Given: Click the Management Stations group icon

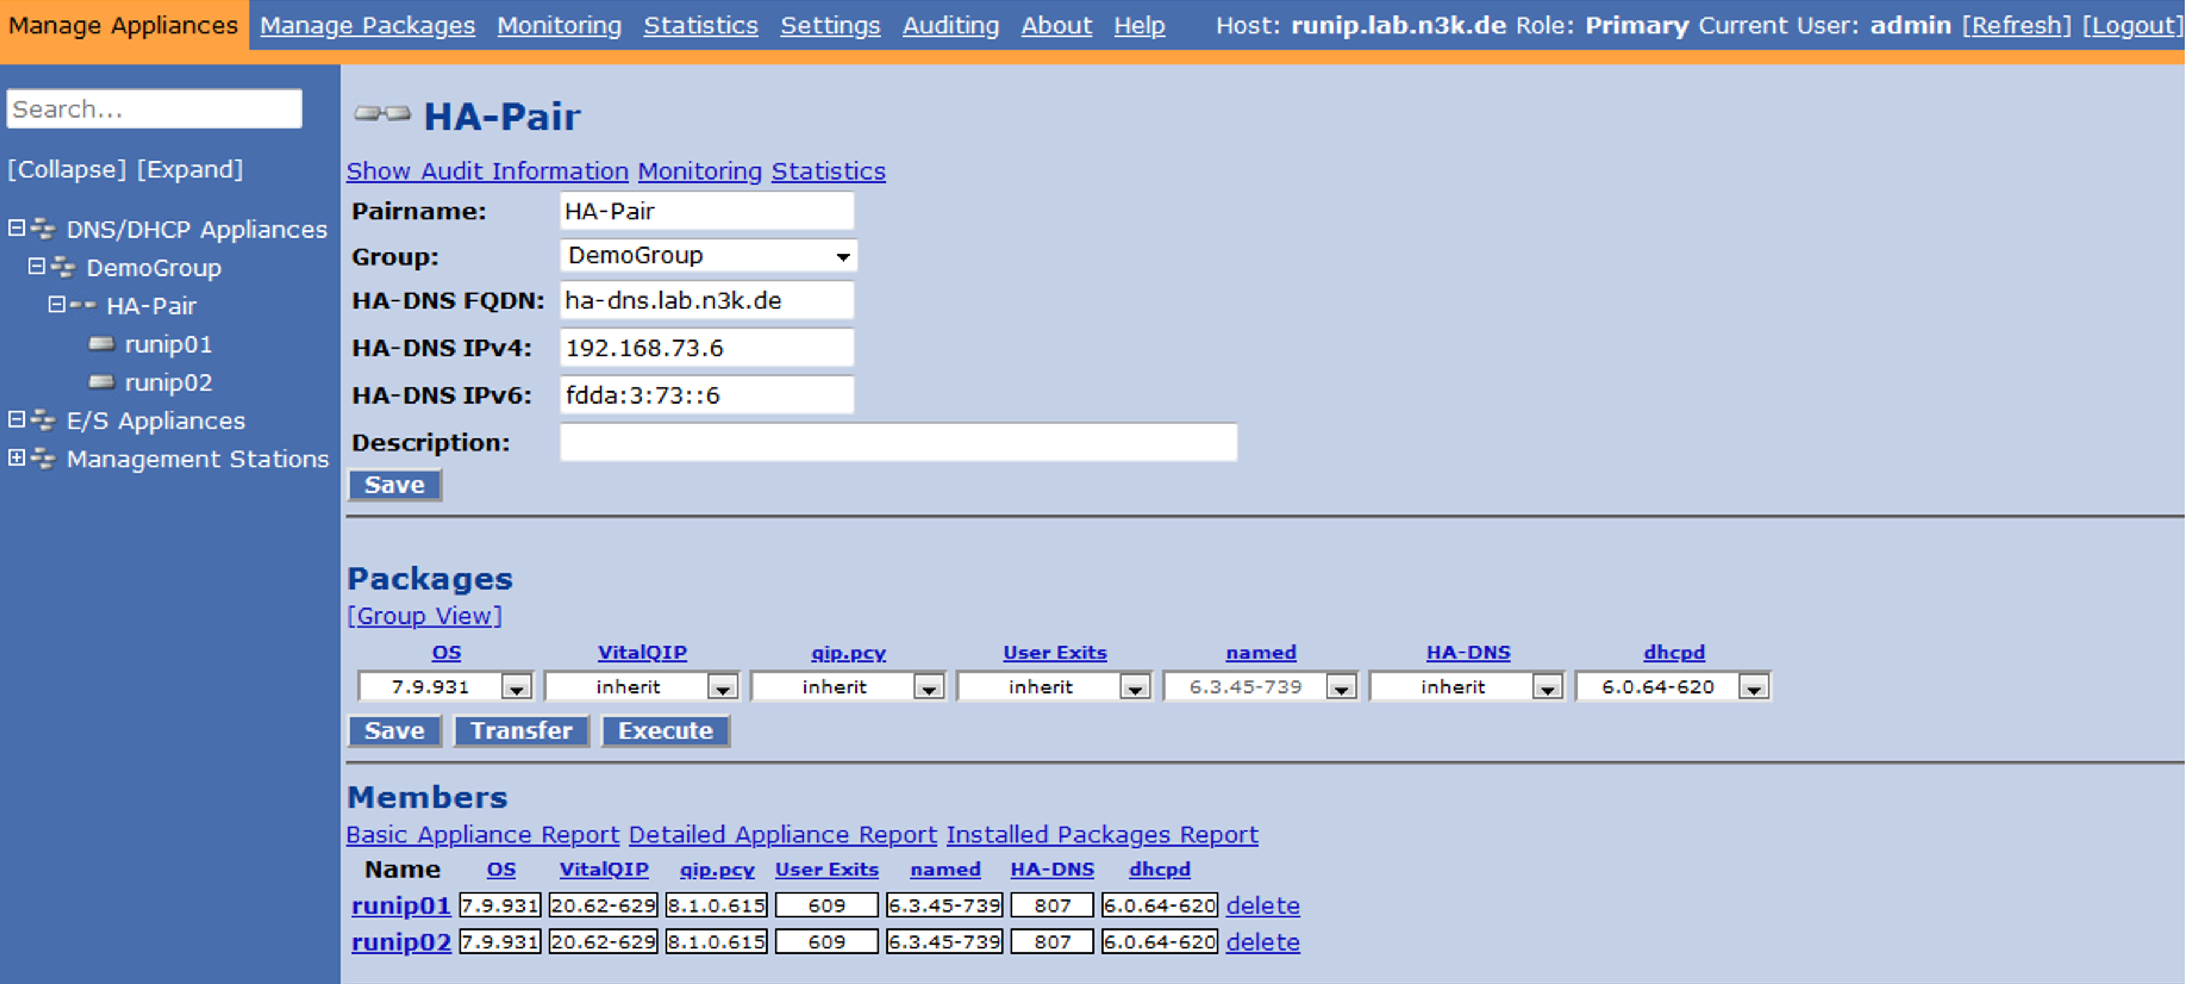Looking at the screenshot, I should tap(42, 459).
